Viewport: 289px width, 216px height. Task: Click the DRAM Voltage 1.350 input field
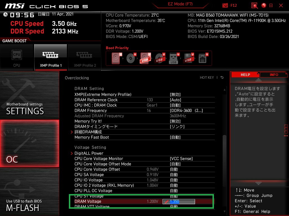pyautogui.click(x=179, y=202)
